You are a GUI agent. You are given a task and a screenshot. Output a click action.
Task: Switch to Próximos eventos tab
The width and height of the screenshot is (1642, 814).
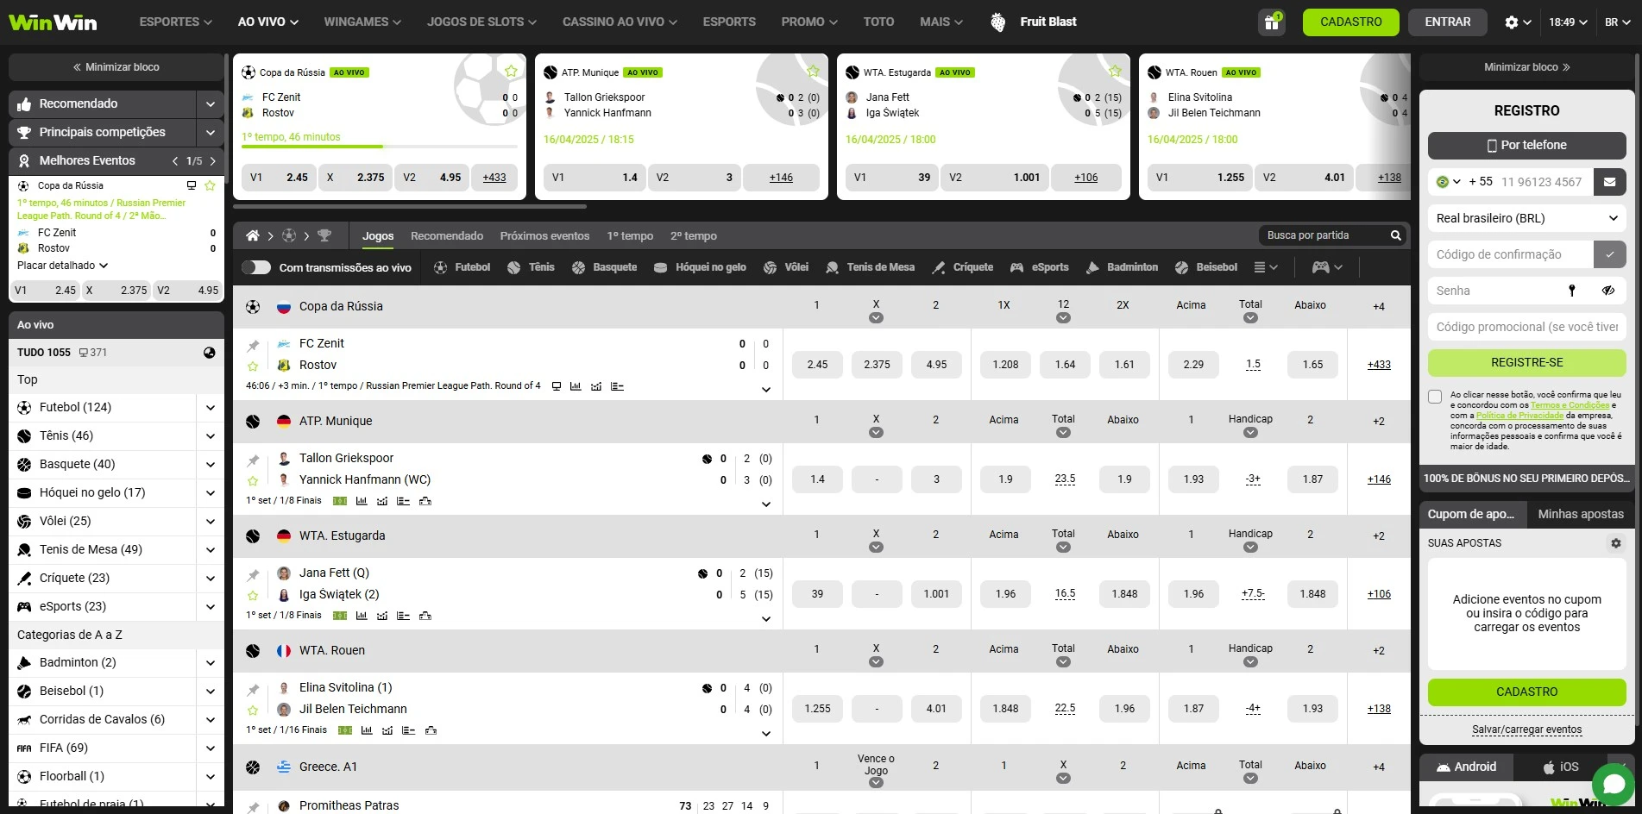point(544,235)
